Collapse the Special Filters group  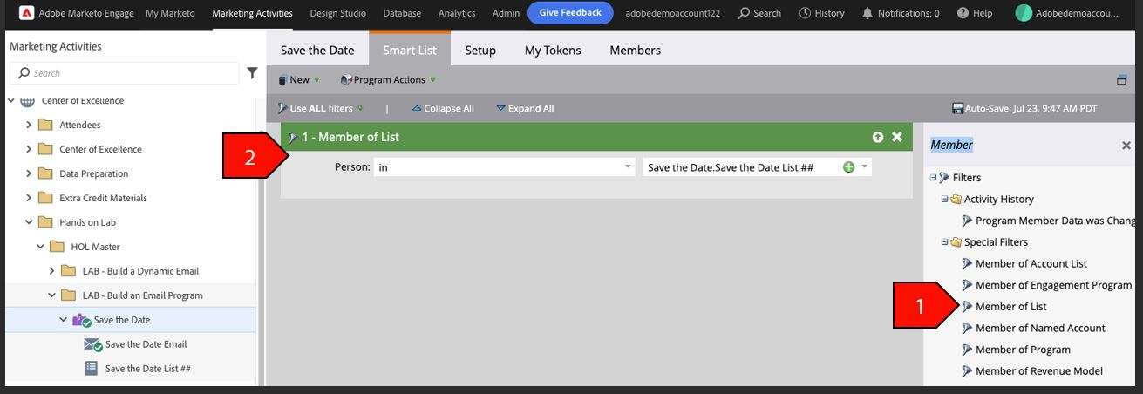pyautogui.click(x=944, y=242)
